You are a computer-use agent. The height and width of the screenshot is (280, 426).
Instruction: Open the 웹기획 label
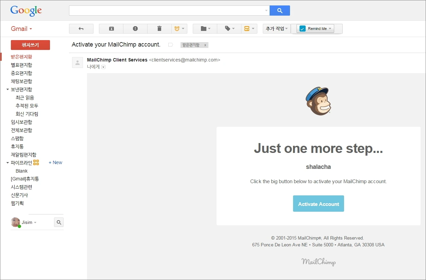click(x=17, y=203)
